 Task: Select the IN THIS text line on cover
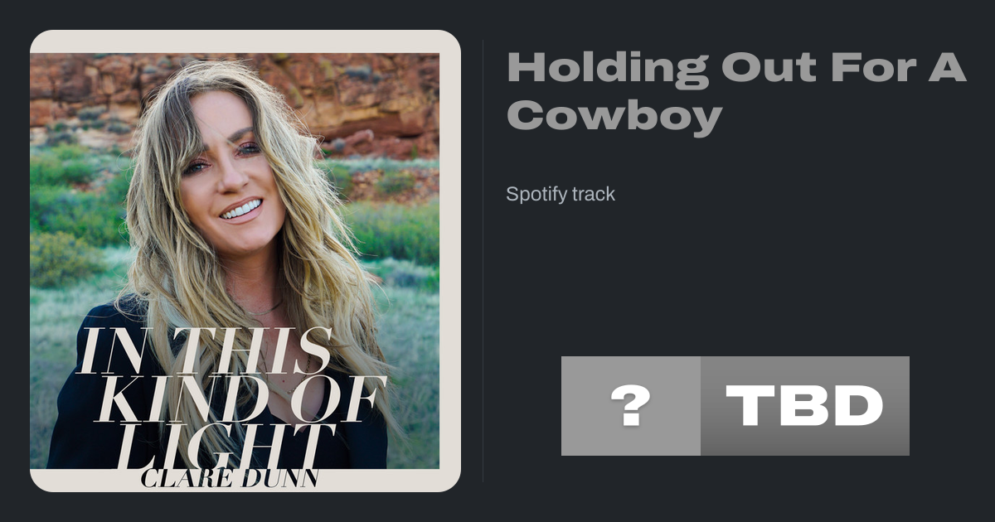(x=205, y=351)
